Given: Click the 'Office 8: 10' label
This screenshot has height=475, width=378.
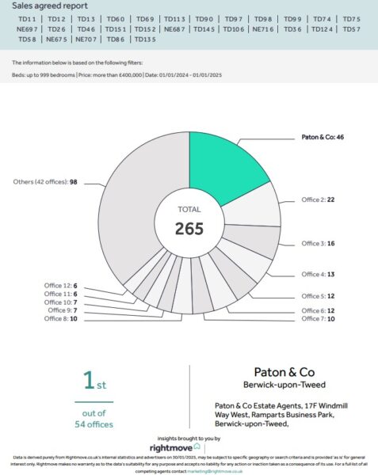Looking at the screenshot, I should (61, 319).
